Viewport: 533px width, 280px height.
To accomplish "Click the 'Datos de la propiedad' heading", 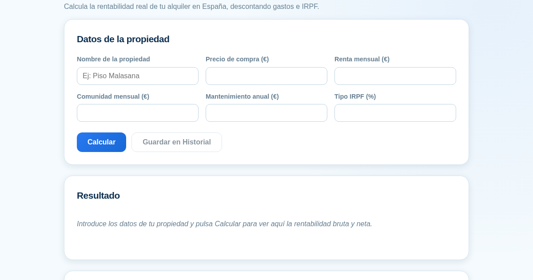I will click(123, 39).
